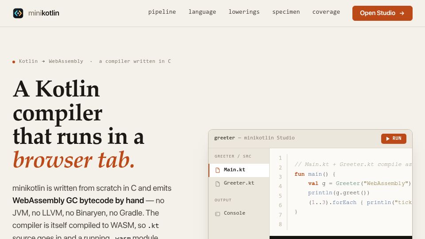The image size is (425, 239).
Task: Run the greeter program
Action: [x=394, y=139]
